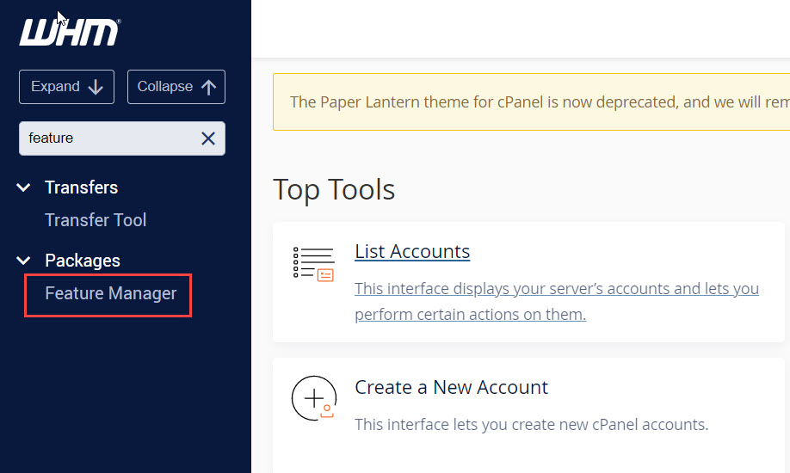Open Feature Manager under Packages
790x473 pixels.
click(x=110, y=293)
